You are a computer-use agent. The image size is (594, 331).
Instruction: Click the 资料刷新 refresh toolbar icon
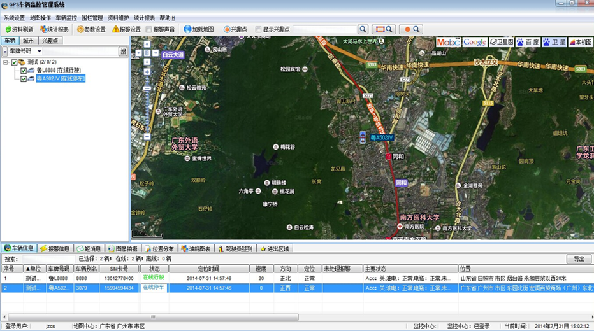8,29
